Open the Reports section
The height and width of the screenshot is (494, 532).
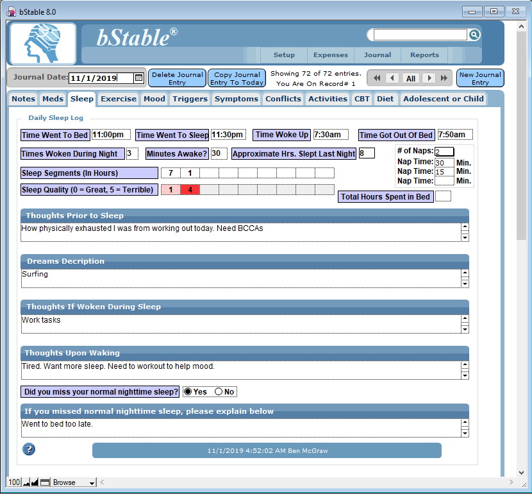click(x=424, y=55)
